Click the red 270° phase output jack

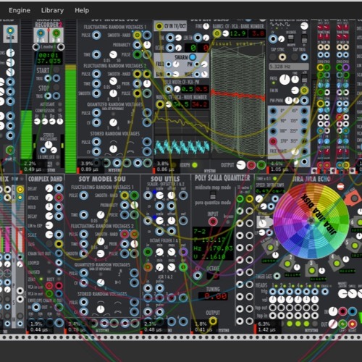tap(273, 141)
